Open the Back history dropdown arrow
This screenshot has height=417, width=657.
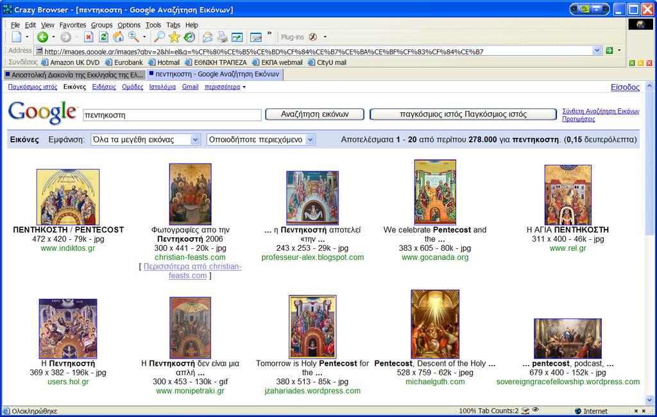(53, 37)
